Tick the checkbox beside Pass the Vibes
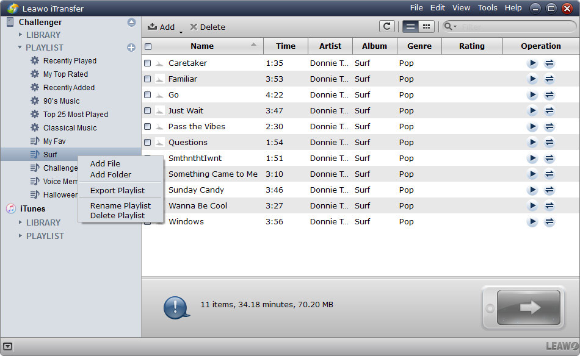This screenshot has width=580, height=356. (148, 127)
